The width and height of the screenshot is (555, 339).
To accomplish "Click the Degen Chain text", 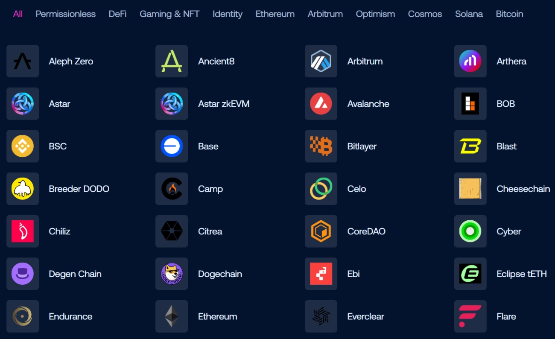I will point(75,274).
